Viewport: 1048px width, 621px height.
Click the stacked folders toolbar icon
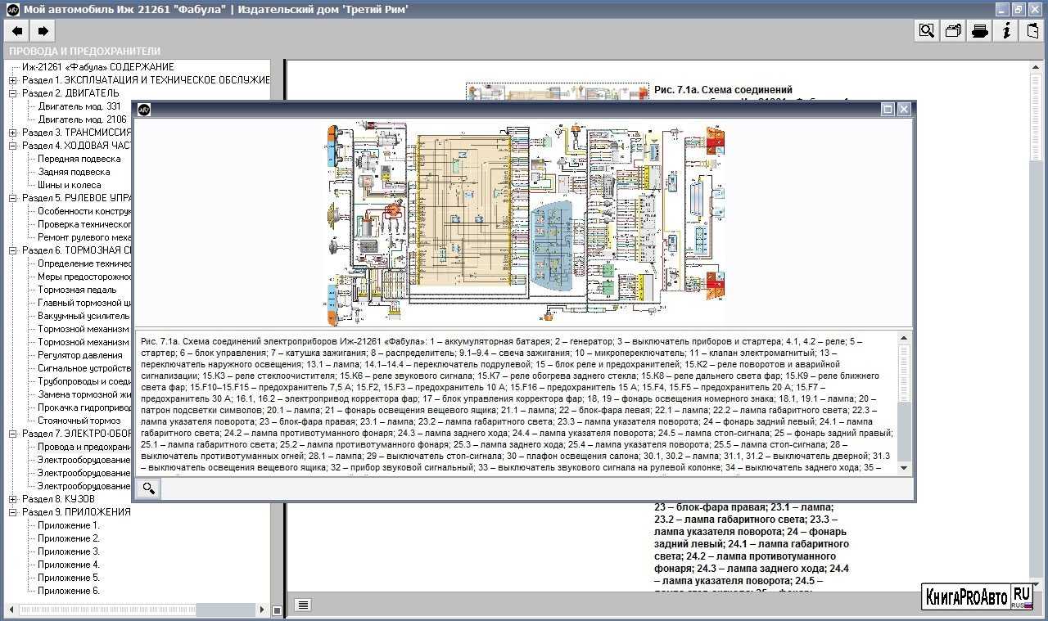click(953, 31)
